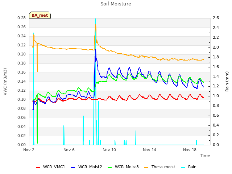Click the Nov 10 tick label
This screenshot has width=232, height=174.
[x=109, y=150]
